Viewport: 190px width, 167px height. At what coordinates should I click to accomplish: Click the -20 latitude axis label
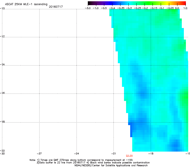click(2, 151)
